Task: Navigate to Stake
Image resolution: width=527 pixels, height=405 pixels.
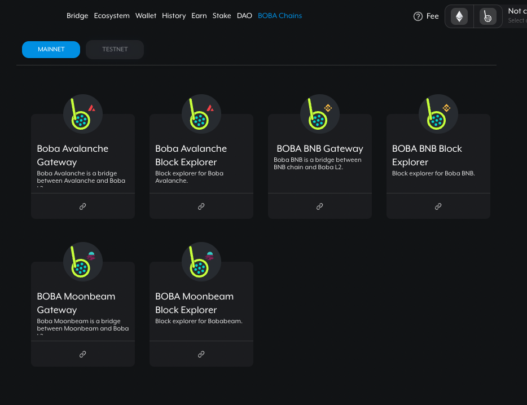Action: pyautogui.click(x=222, y=16)
